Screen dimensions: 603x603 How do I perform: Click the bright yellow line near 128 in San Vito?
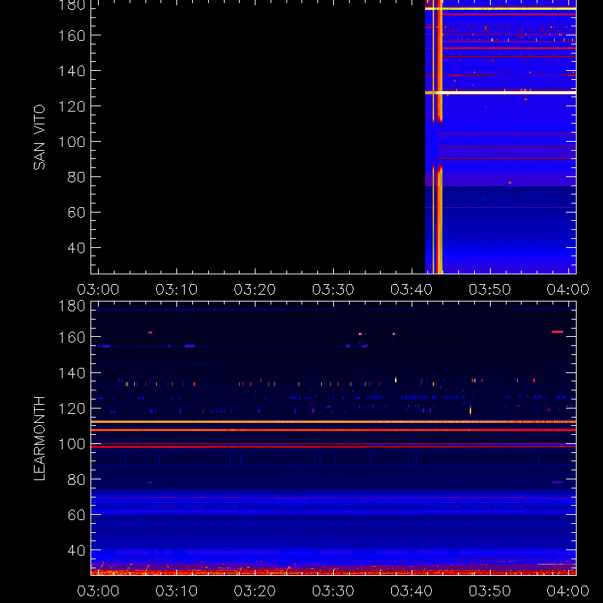(x=500, y=93)
